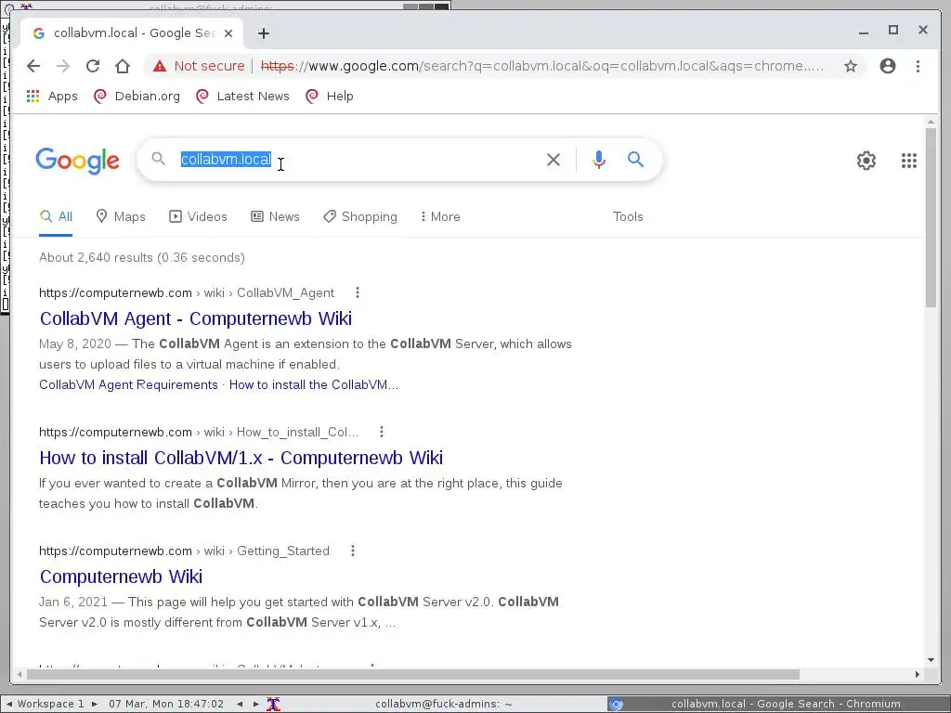951x713 pixels.
Task: Go to next workspace arrow
Action: (95, 704)
